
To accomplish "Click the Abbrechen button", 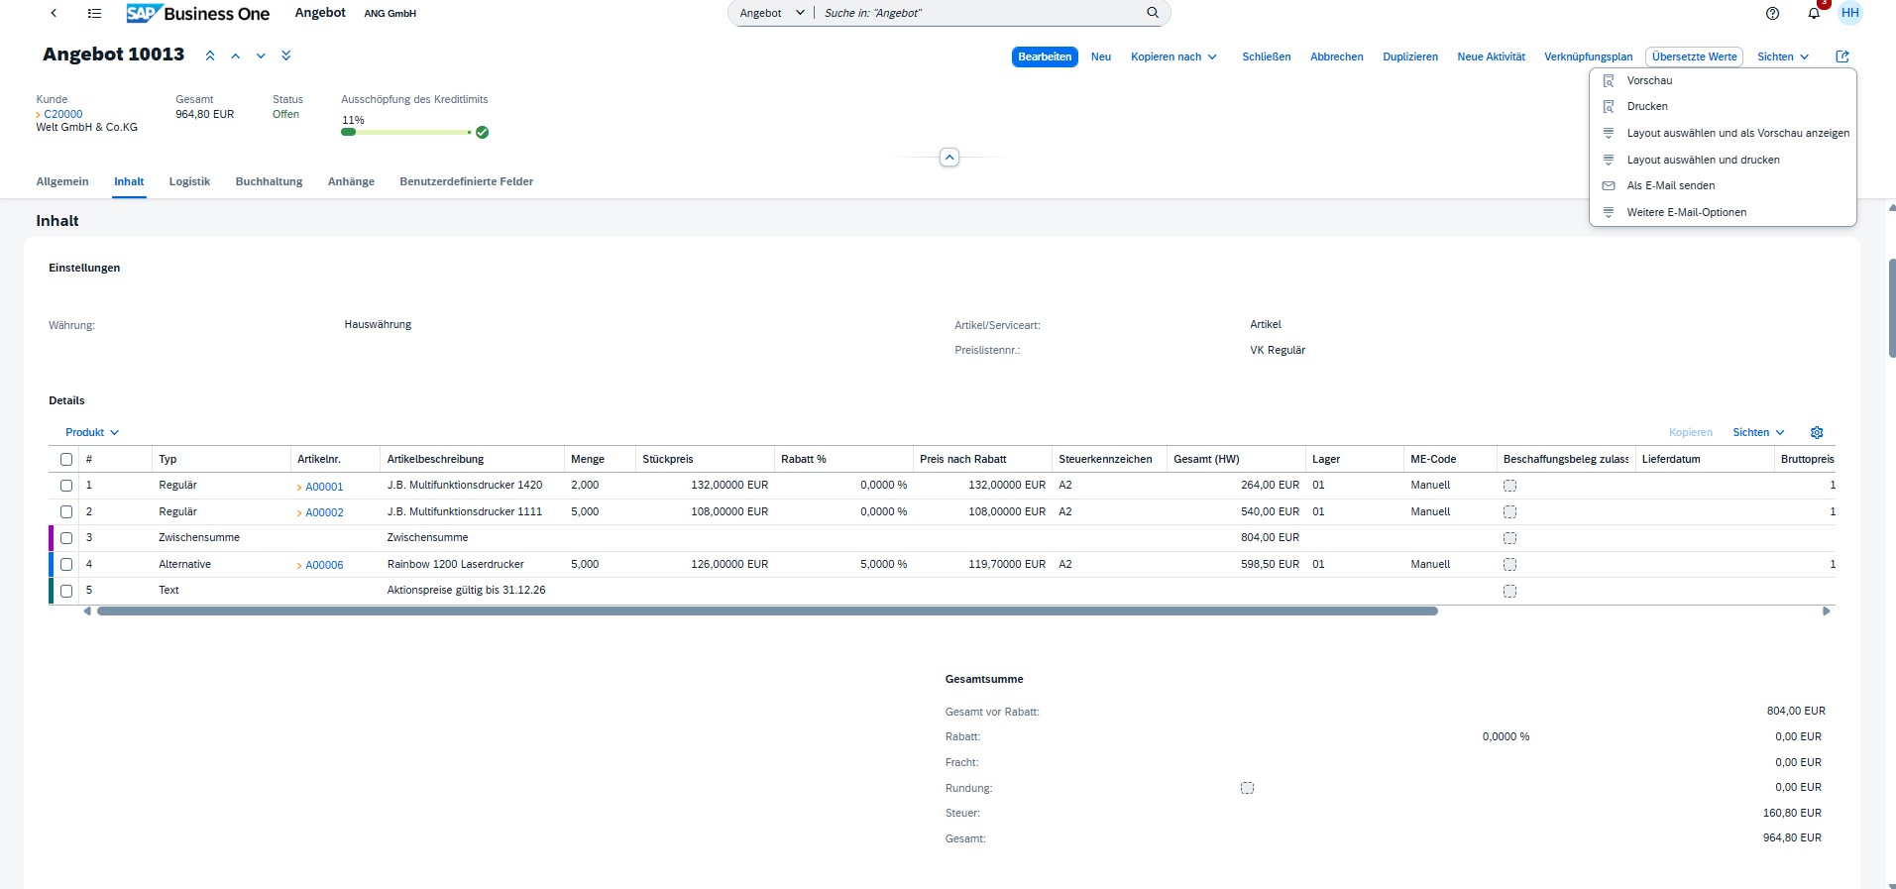I will coord(1337,56).
